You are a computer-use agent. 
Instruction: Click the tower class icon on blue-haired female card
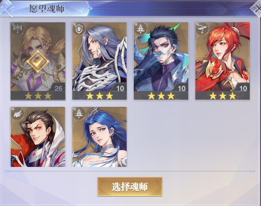79,113
